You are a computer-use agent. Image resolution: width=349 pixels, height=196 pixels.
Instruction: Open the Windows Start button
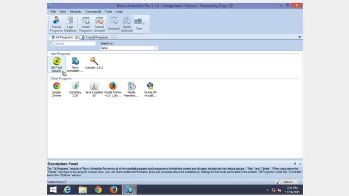53,190
